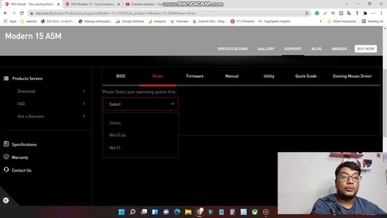The image size is (387, 218).
Task: Close the MSI Global browser tab
Action: tap(58, 4)
